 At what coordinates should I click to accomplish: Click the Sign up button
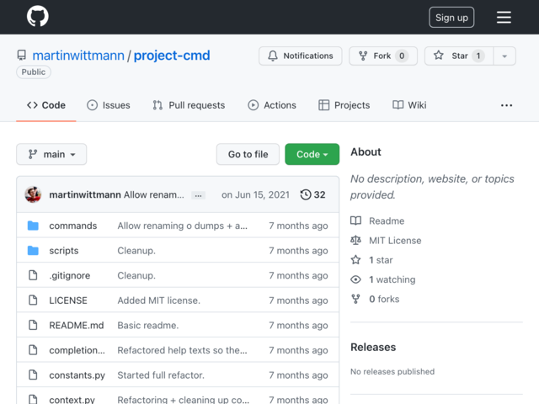[x=451, y=17]
